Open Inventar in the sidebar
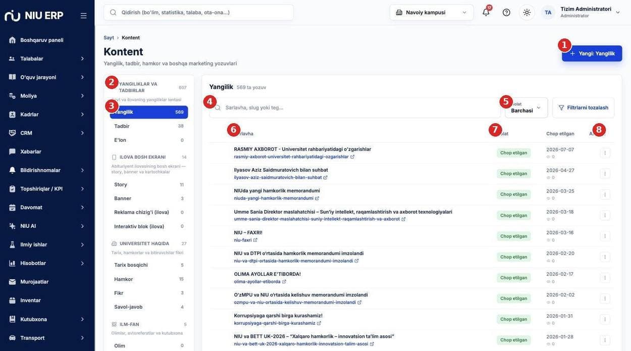Viewport: 631px width, 351px height. tap(47, 300)
